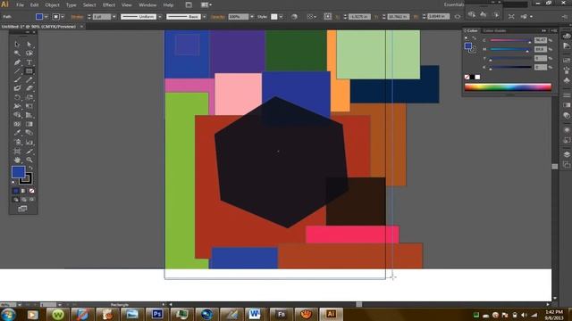The image size is (572, 321).
Task: Click the Cyan percentage value field
Action: tap(541, 40)
